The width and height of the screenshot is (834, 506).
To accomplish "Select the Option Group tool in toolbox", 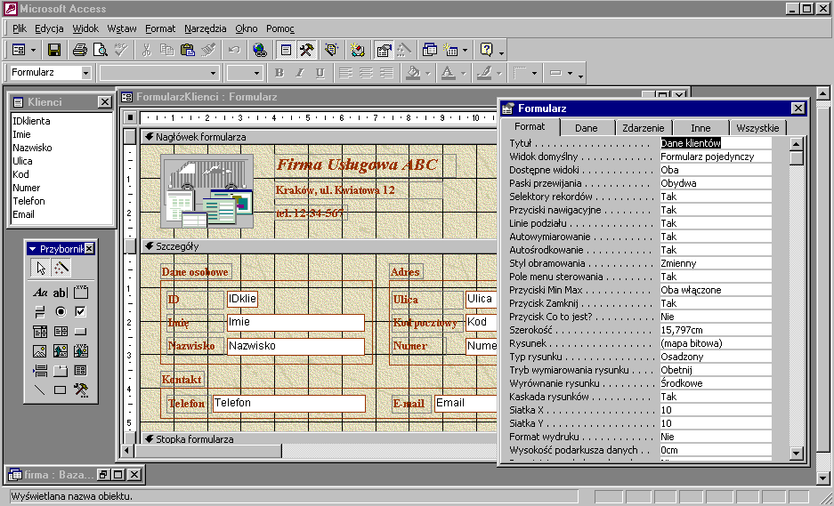I will (80, 293).
